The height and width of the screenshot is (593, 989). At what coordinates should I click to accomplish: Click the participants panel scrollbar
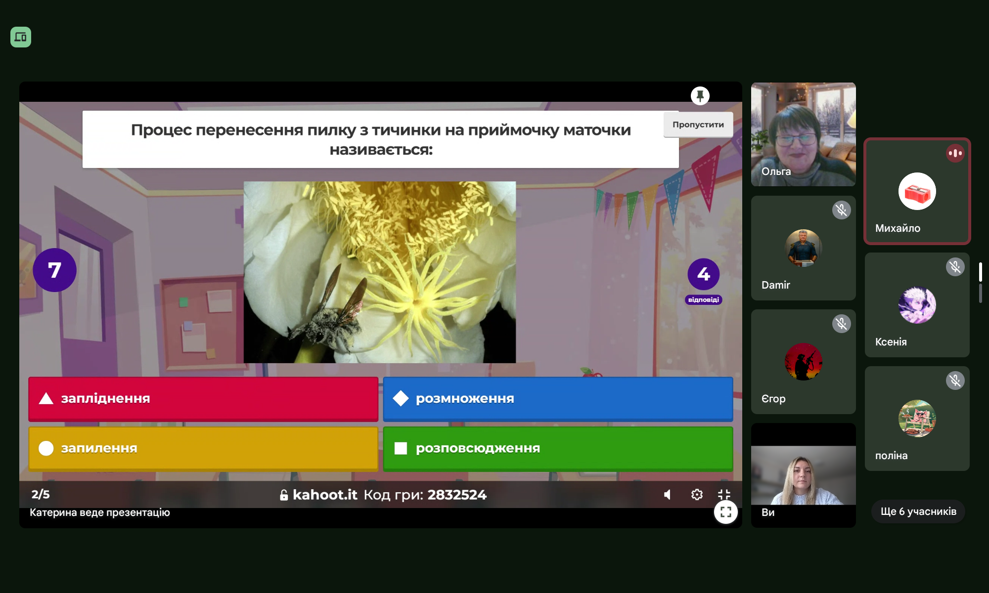(x=980, y=272)
